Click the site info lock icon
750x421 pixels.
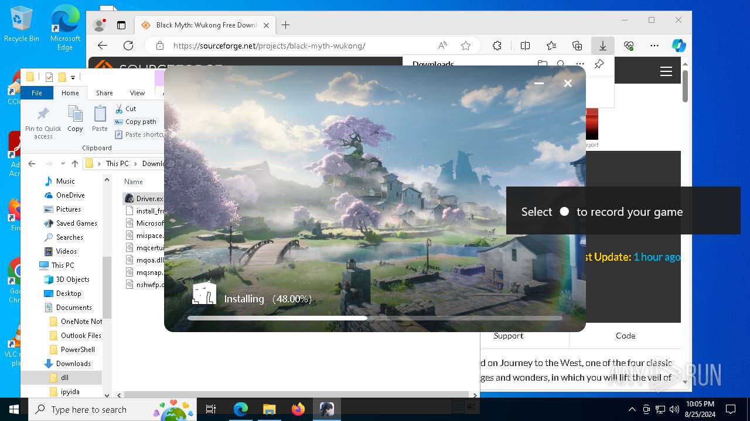coord(159,46)
